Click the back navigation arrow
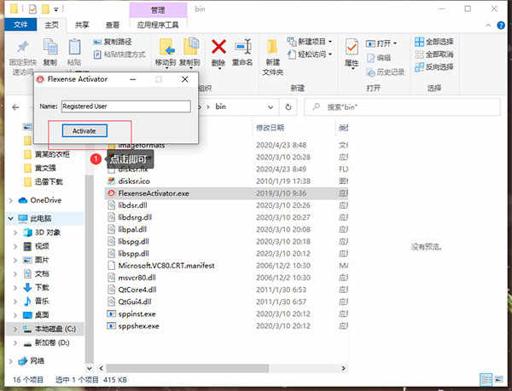The height and width of the screenshot is (391, 512). (x=15, y=107)
